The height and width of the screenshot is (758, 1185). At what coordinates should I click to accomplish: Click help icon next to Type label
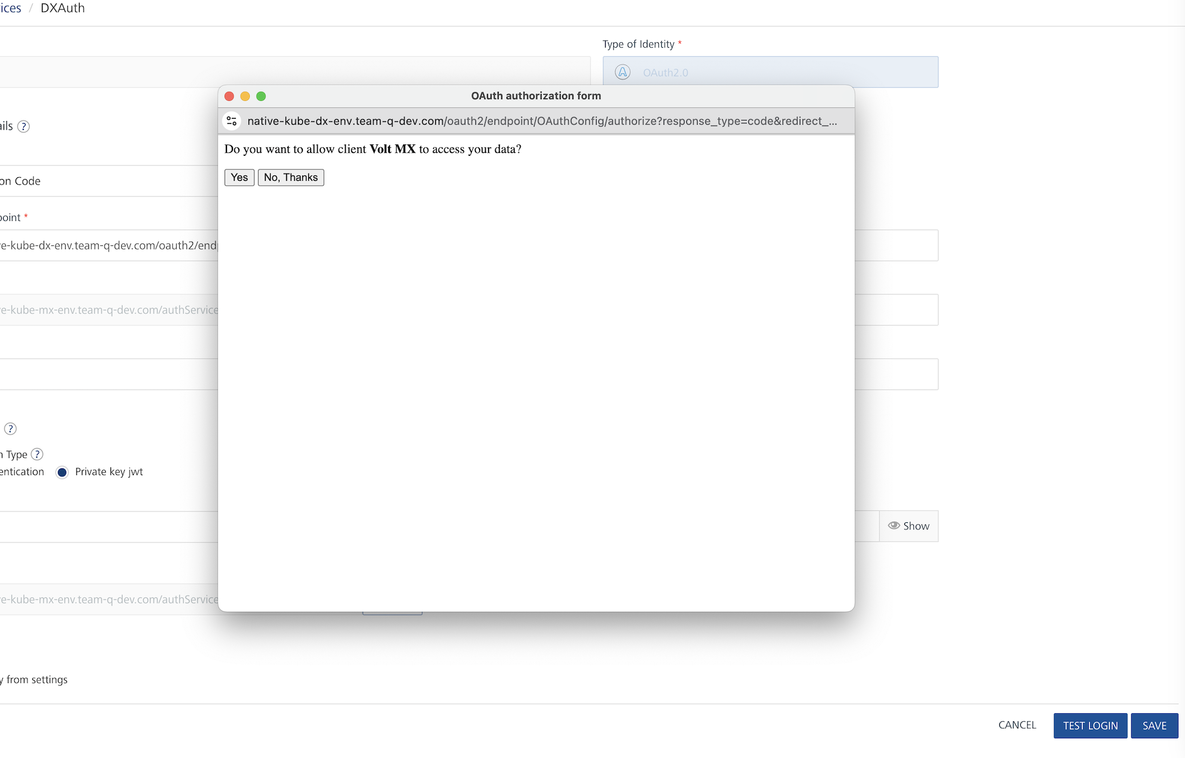37,454
